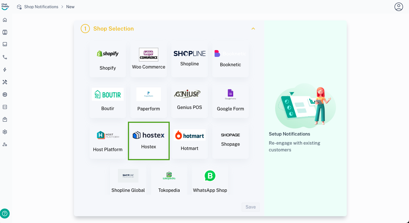Screen dimensions: 409x223
Task: Select the Shopify shop card
Action: click(x=108, y=60)
